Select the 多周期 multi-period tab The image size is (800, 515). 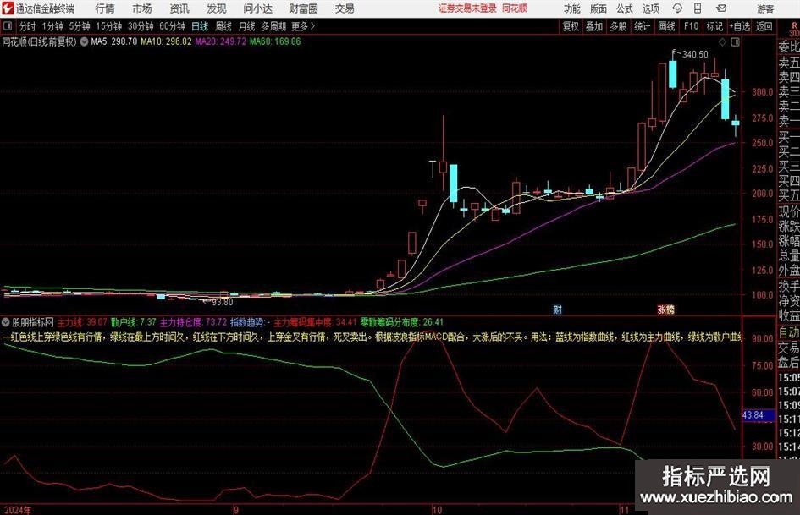[273, 26]
